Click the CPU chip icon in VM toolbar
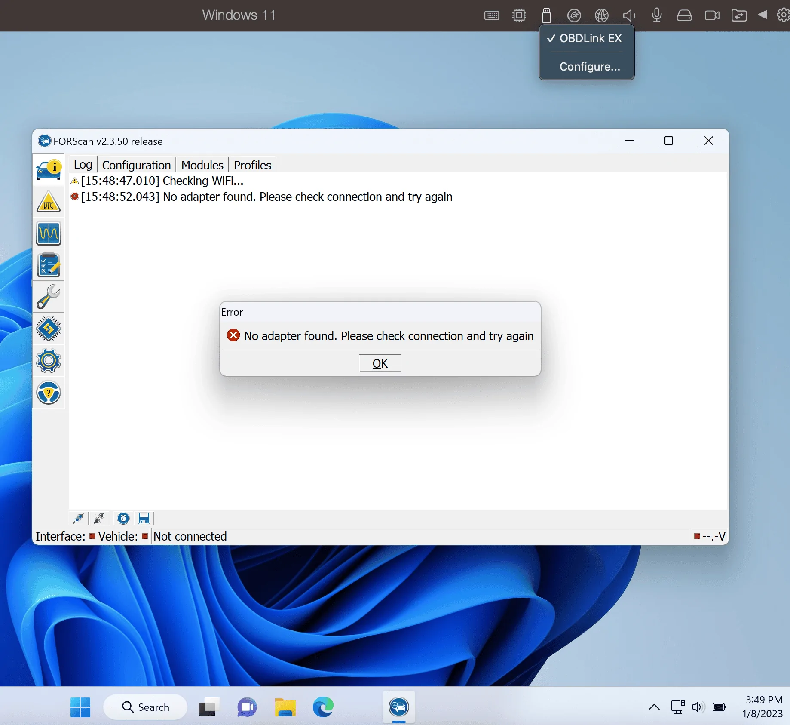Viewport: 790px width, 725px height. click(519, 16)
